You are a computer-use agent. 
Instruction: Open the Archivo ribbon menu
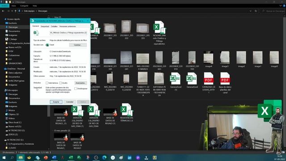click(x=4, y=6)
